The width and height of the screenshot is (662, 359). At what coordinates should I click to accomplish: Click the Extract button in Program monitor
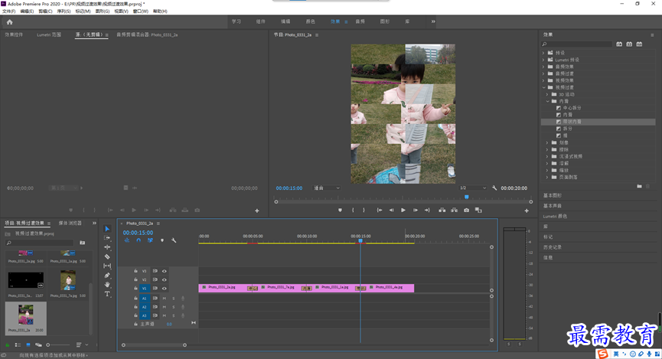(455, 210)
